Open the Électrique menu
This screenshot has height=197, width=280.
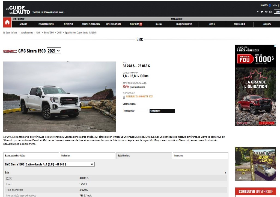pyautogui.click(x=68, y=24)
